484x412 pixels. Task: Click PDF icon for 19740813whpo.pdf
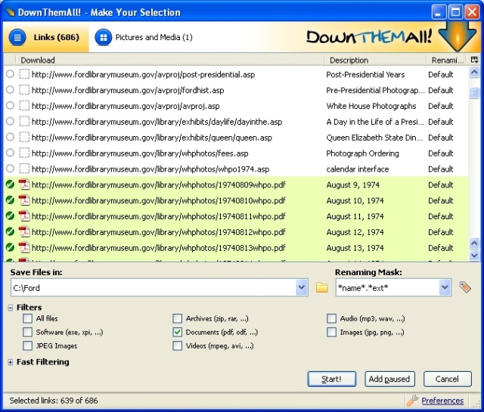[x=24, y=247]
